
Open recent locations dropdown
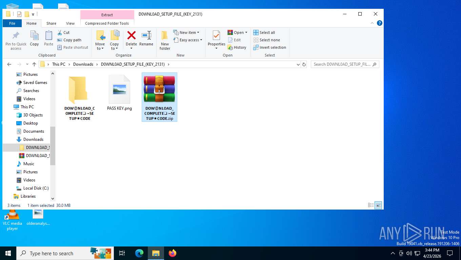pyautogui.click(x=27, y=64)
